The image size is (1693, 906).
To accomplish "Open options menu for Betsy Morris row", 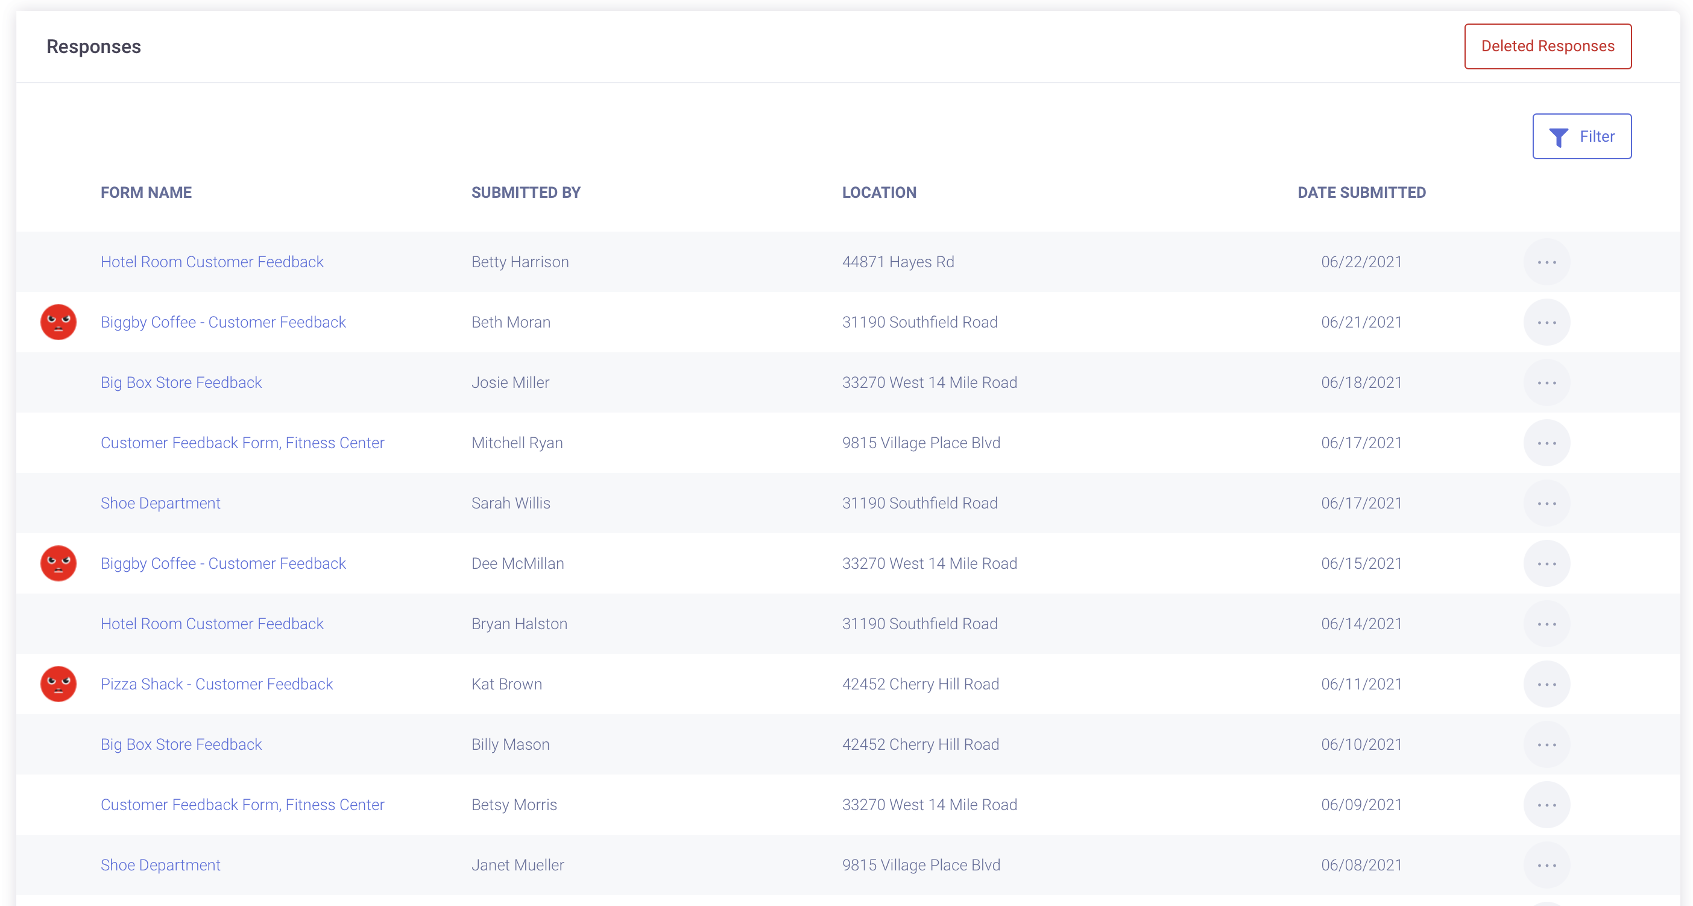I will coord(1546,805).
